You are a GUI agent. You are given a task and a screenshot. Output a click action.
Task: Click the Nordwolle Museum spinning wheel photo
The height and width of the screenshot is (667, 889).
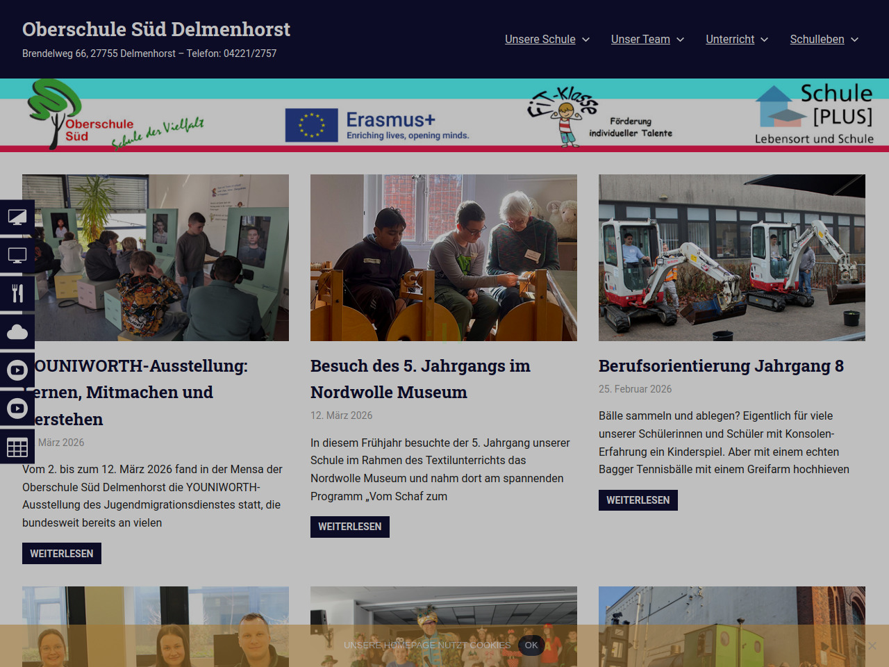click(x=443, y=258)
